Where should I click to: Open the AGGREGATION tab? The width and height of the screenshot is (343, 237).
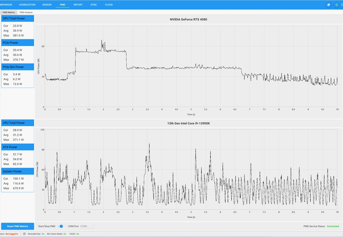27,4
